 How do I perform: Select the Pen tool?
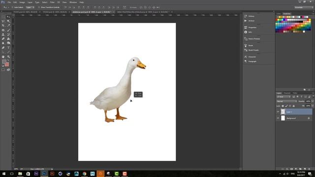click(3, 48)
